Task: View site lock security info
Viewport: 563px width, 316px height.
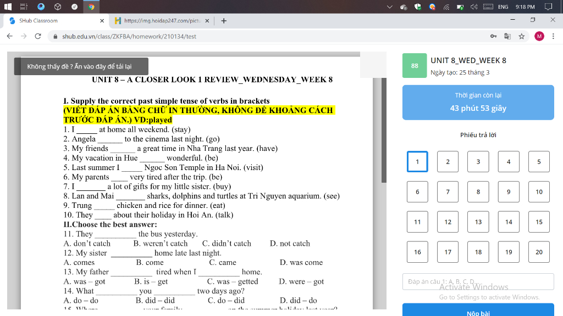Action: click(x=55, y=36)
